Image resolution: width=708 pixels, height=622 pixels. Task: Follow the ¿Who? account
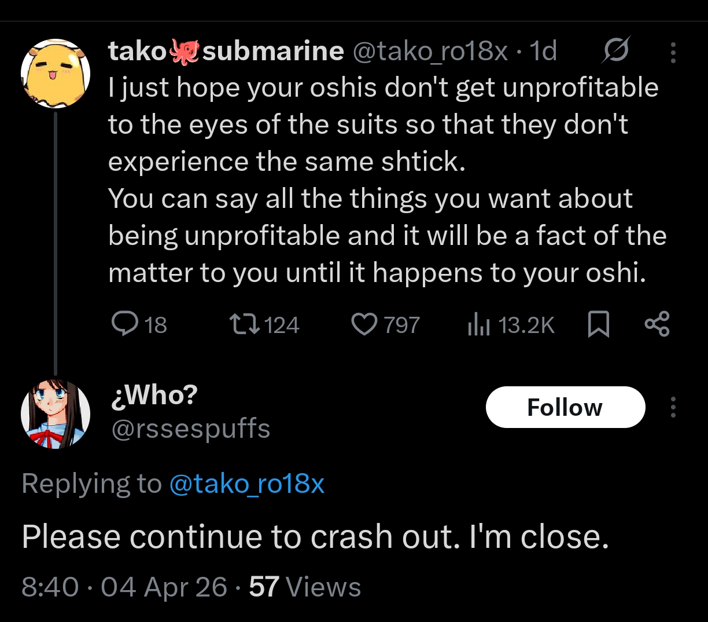[x=565, y=407]
